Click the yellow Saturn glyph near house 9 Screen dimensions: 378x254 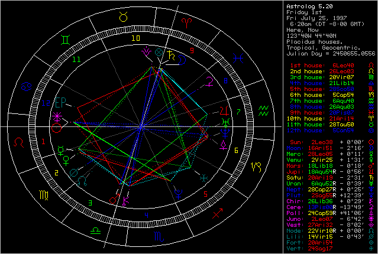(172, 56)
